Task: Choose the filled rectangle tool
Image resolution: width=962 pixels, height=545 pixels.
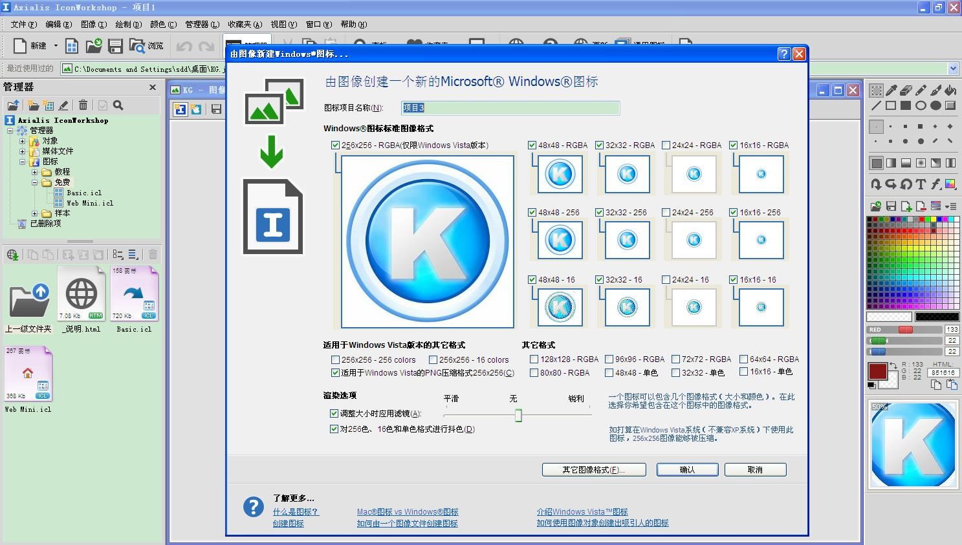Action: click(x=906, y=105)
